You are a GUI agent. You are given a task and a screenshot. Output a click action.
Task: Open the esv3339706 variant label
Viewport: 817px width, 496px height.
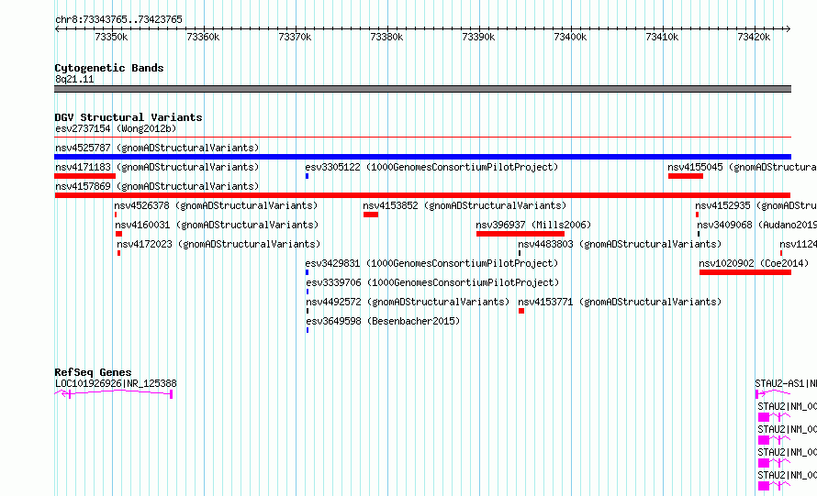point(432,282)
